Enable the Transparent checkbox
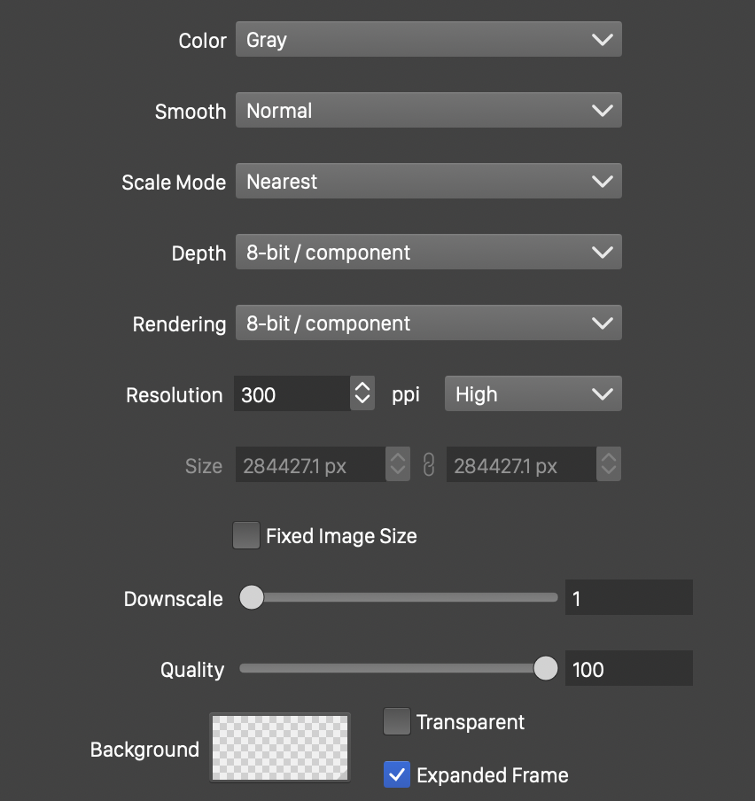 396,722
